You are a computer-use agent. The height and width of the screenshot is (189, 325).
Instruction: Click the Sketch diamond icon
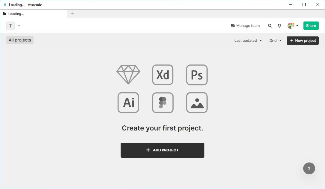pyautogui.click(x=128, y=75)
